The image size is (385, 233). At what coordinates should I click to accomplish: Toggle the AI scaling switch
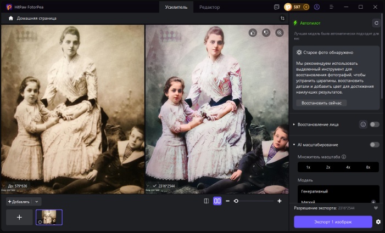pyautogui.click(x=375, y=145)
